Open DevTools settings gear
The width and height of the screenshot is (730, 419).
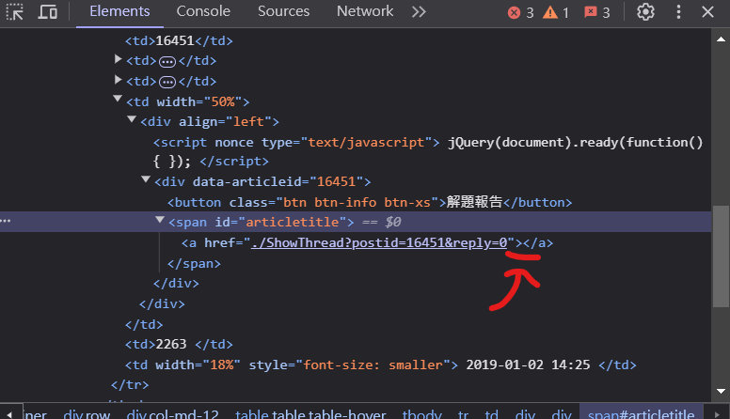coord(645,12)
